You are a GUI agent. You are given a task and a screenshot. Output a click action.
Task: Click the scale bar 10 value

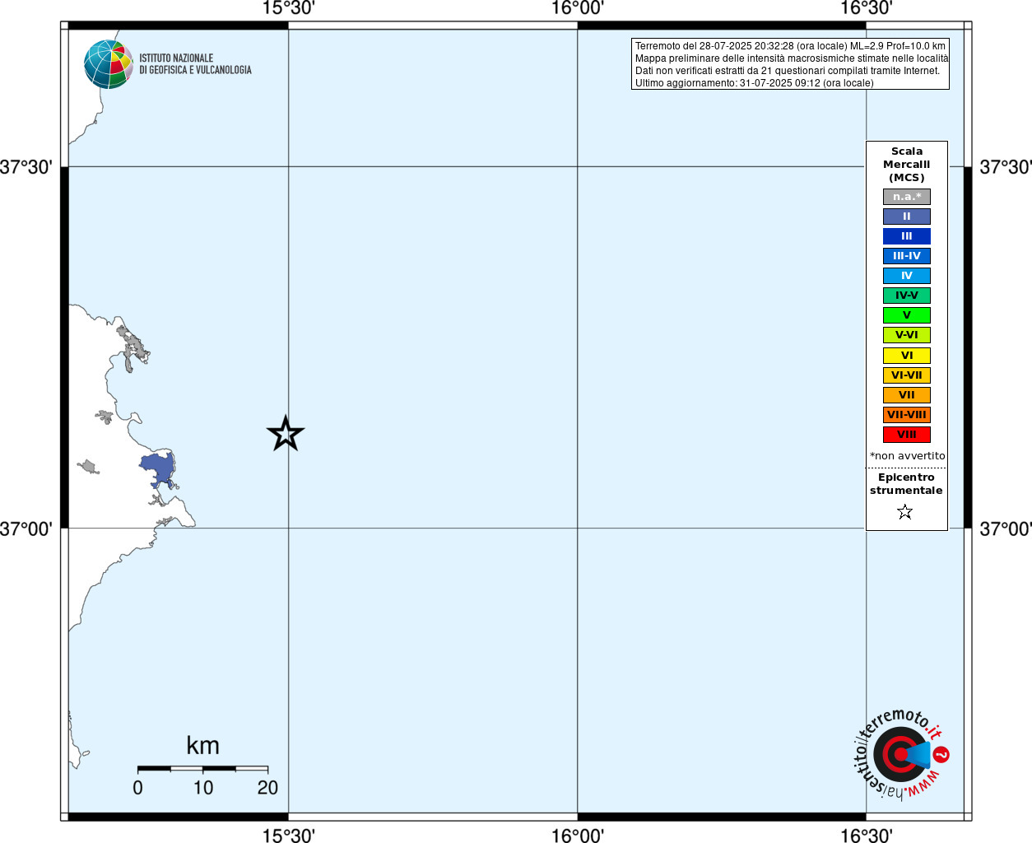click(203, 788)
